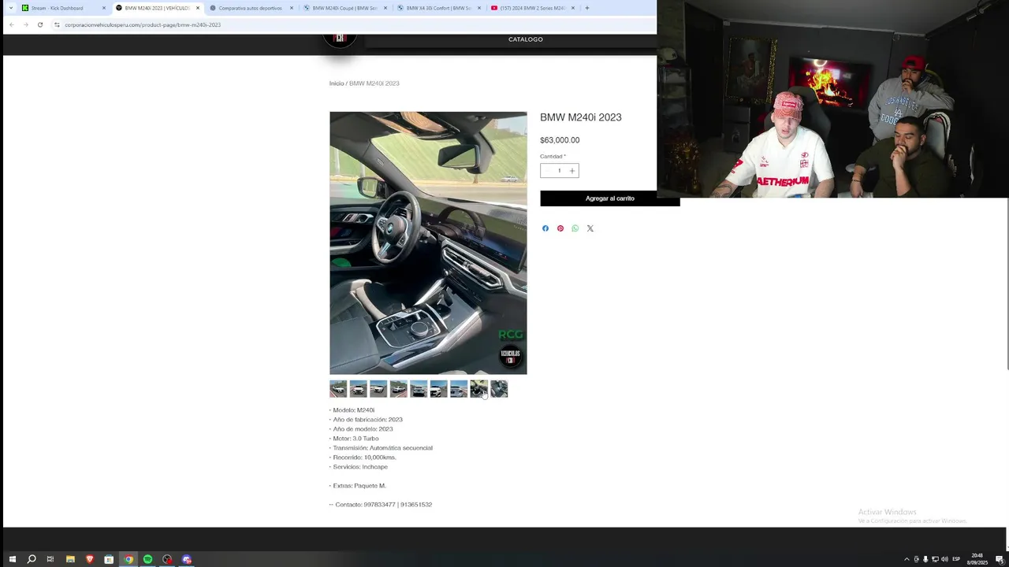Click the microphone tray icon
The width and height of the screenshot is (1009, 567).
click(x=925, y=559)
